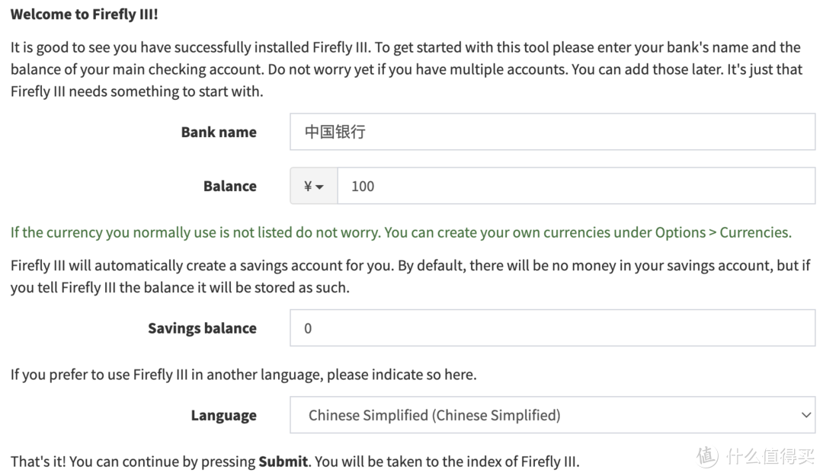Focus the Balance amount field showing 100
The height and width of the screenshot is (476, 823).
point(575,186)
